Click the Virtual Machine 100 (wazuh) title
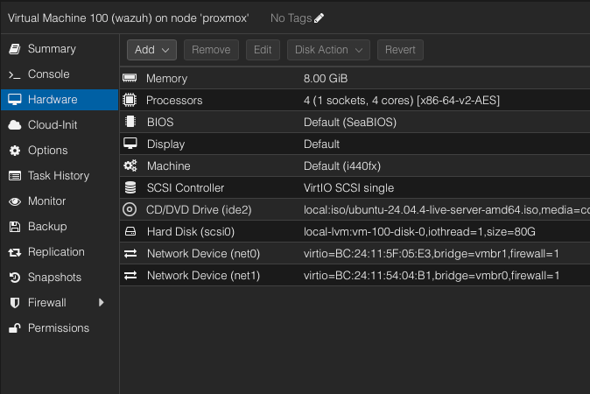The width and height of the screenshot is (590, 394). pos(129,18)
